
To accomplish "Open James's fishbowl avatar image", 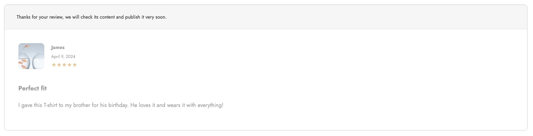I will (31, 56).
